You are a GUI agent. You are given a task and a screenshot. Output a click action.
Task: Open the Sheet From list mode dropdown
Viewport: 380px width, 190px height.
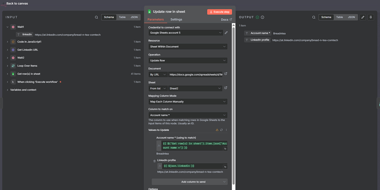point(158,88)
